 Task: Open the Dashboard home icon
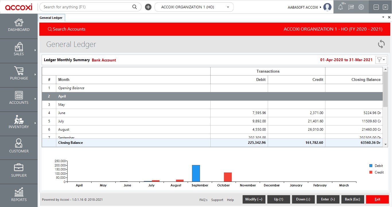click(19, 25)
